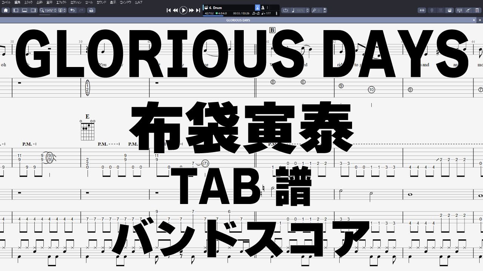The height and width of the screenshot is (271, 483).
Task: Show the drum kit view
Action: tap(449, 10)
